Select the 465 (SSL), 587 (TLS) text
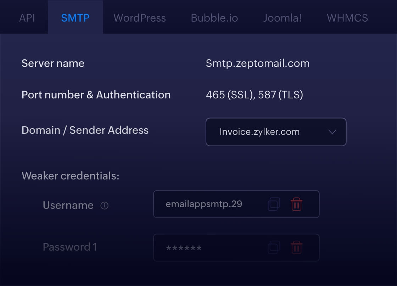 pos(254,95)
